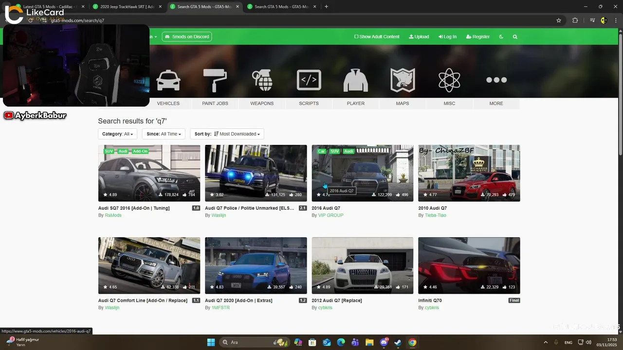Image resolution: width=623 pixels, height=350 pixels.
Task: Open author Tieba-Tiao profile
Action: (x=435, y=215)
